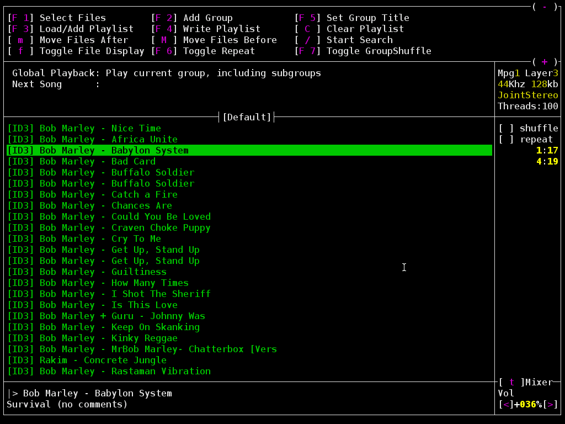Click the JointStereo info label

(x=528, y=95)
